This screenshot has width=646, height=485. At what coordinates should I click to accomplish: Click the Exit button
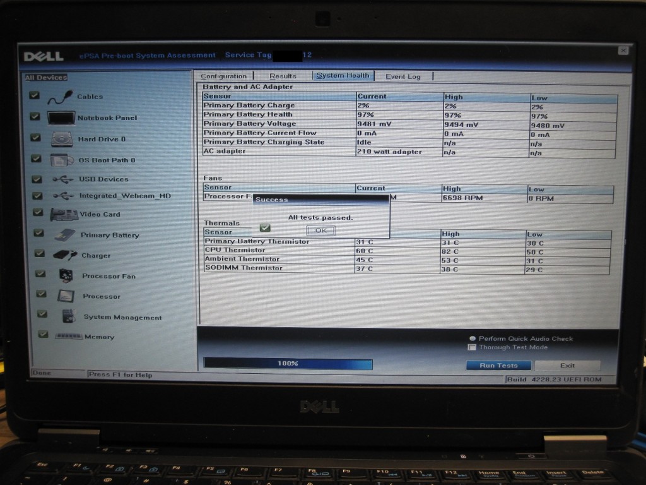click(x=567, y=366)
